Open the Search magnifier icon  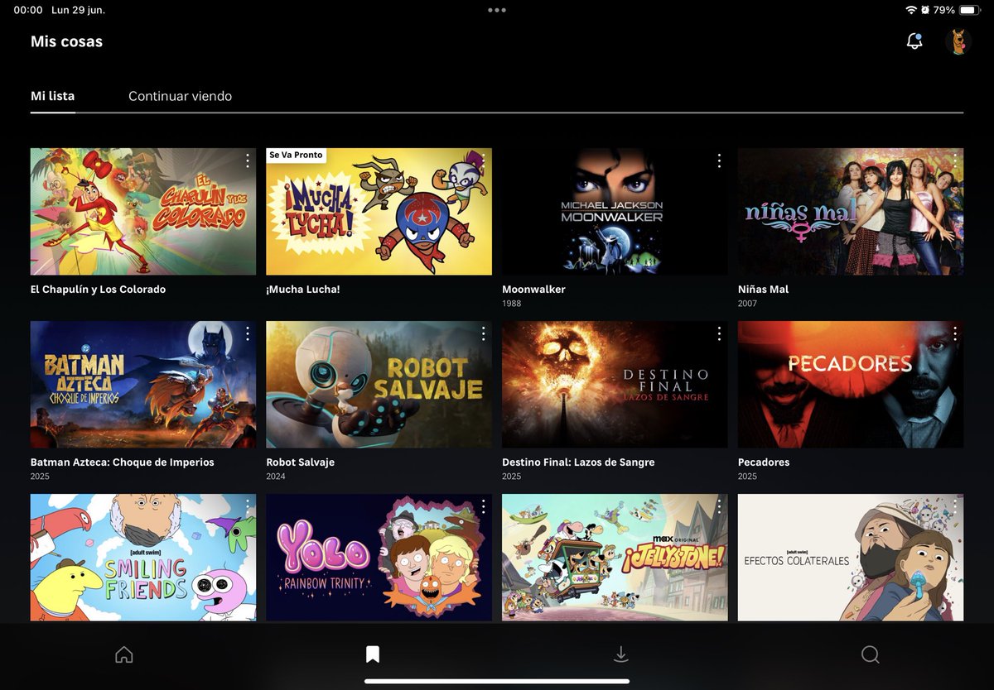click(x=870, y=654)
